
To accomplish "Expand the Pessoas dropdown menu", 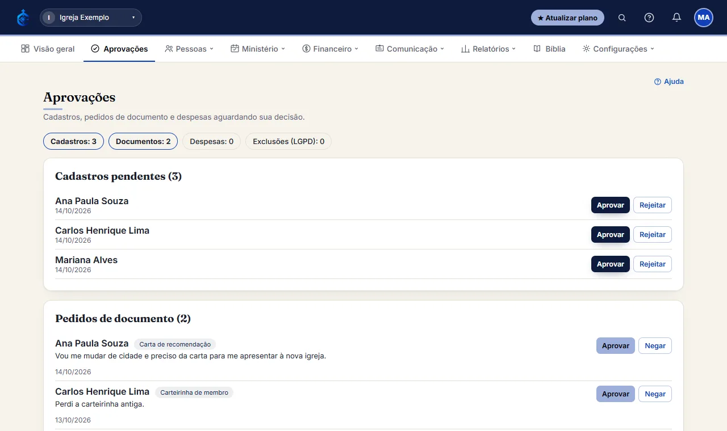I will pyautogui.click(x=189, y=49).
